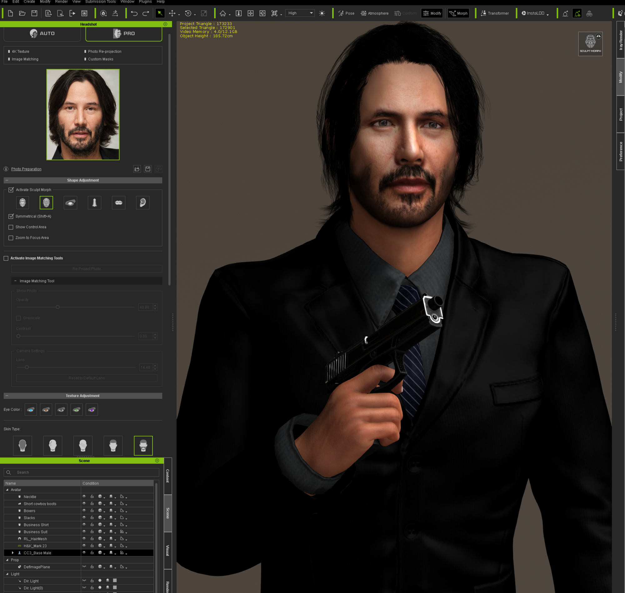Switch Headshot to AUTO mode
Image resolution: width=625 pixels, height=593 pixels.
pos(42,33)
